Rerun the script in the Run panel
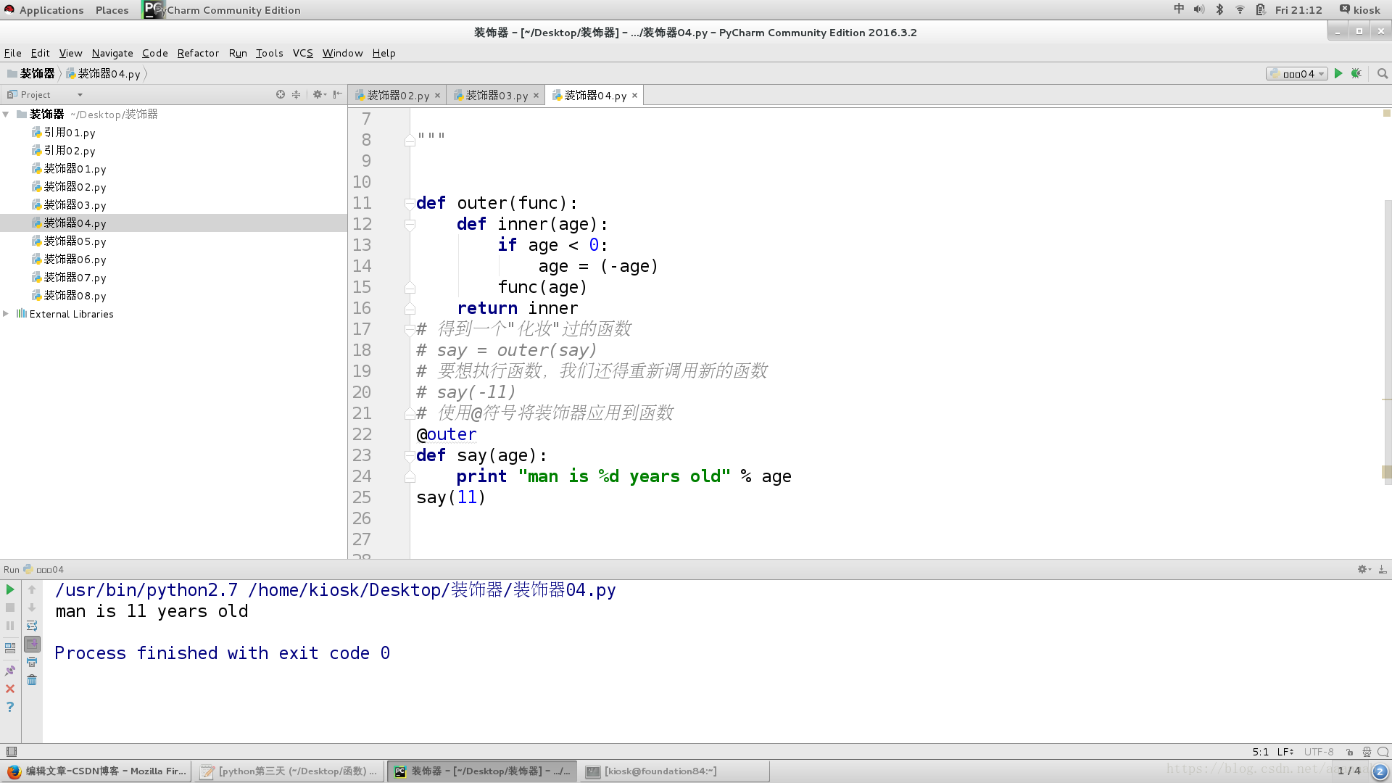Screen dimensions: 1392x783 tap(10, 590)
